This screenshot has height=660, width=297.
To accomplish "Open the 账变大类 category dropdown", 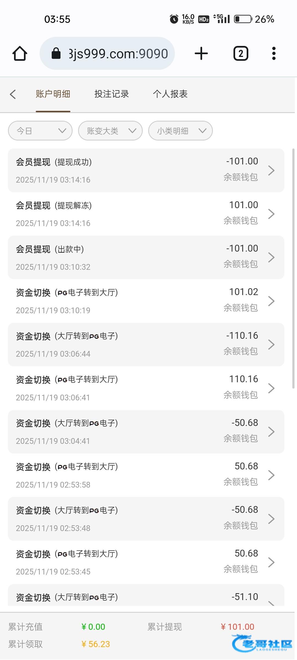I will 110,131.
